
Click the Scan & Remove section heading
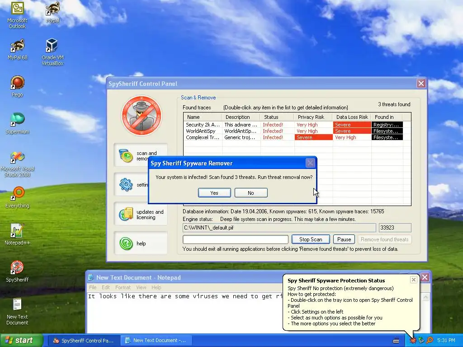[x=198, y=98]
